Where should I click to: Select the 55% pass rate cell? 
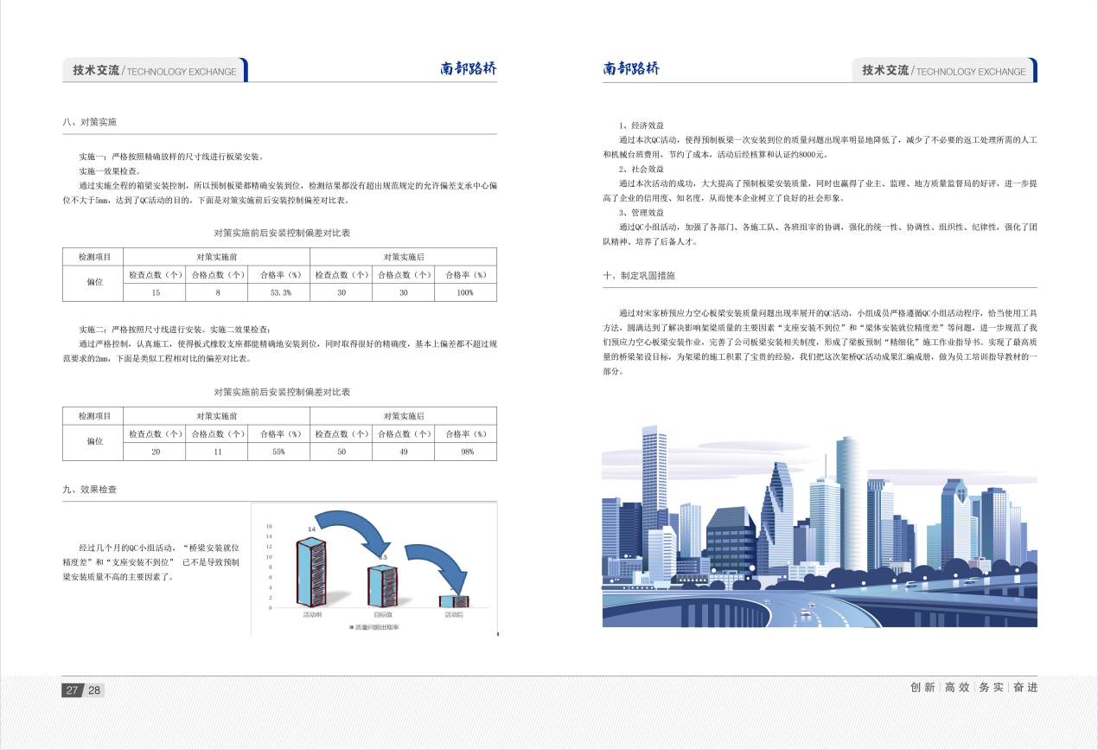click(x=280, y=452)
